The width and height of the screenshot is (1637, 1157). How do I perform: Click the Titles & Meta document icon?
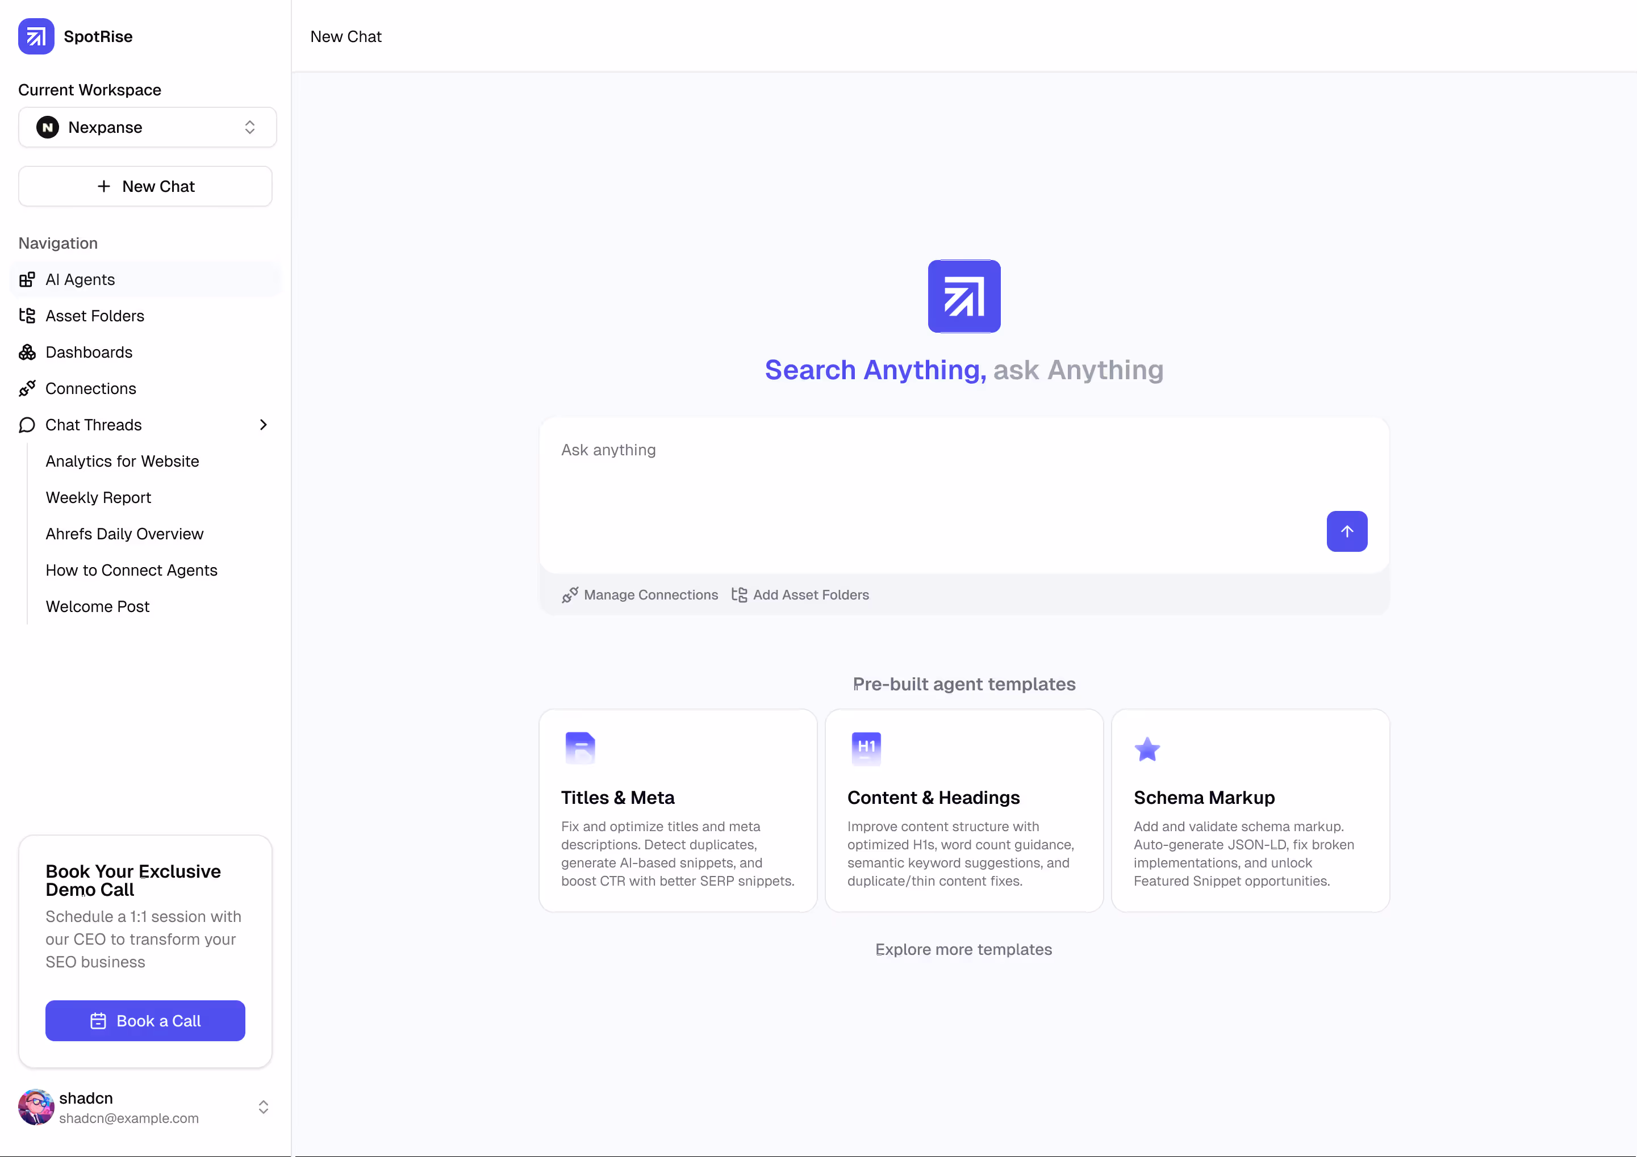click(x=579, y=748)
